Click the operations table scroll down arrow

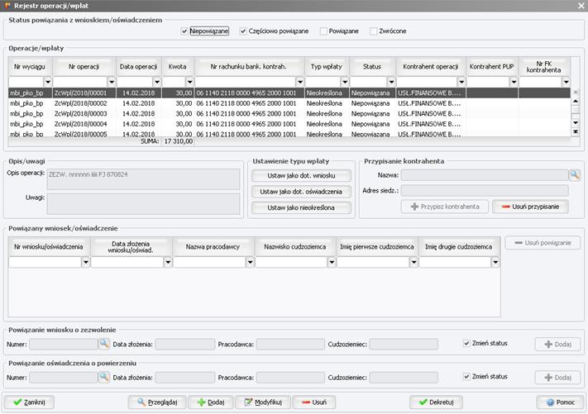click(x=576, y=122)
